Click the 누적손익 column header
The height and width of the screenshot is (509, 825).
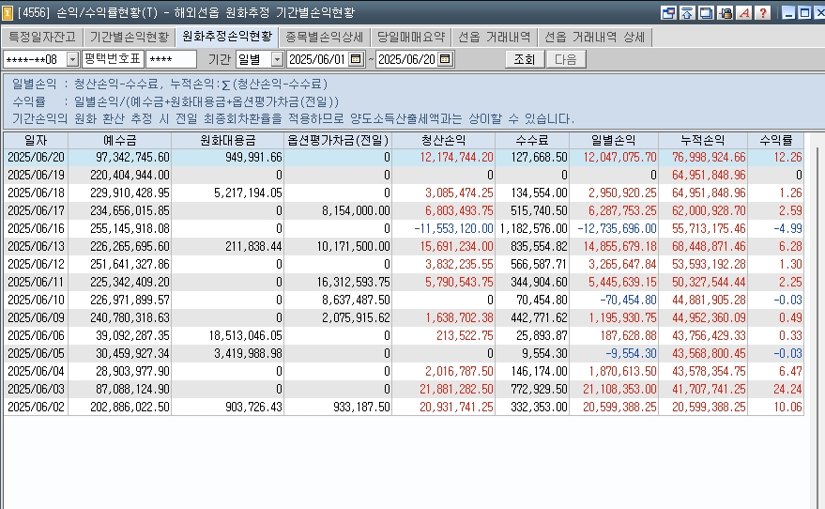click(x=703, y=141)
